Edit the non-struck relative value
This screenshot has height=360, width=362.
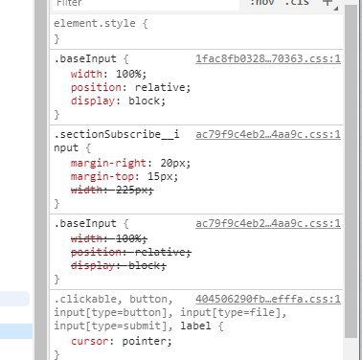[x=161, y=87]
